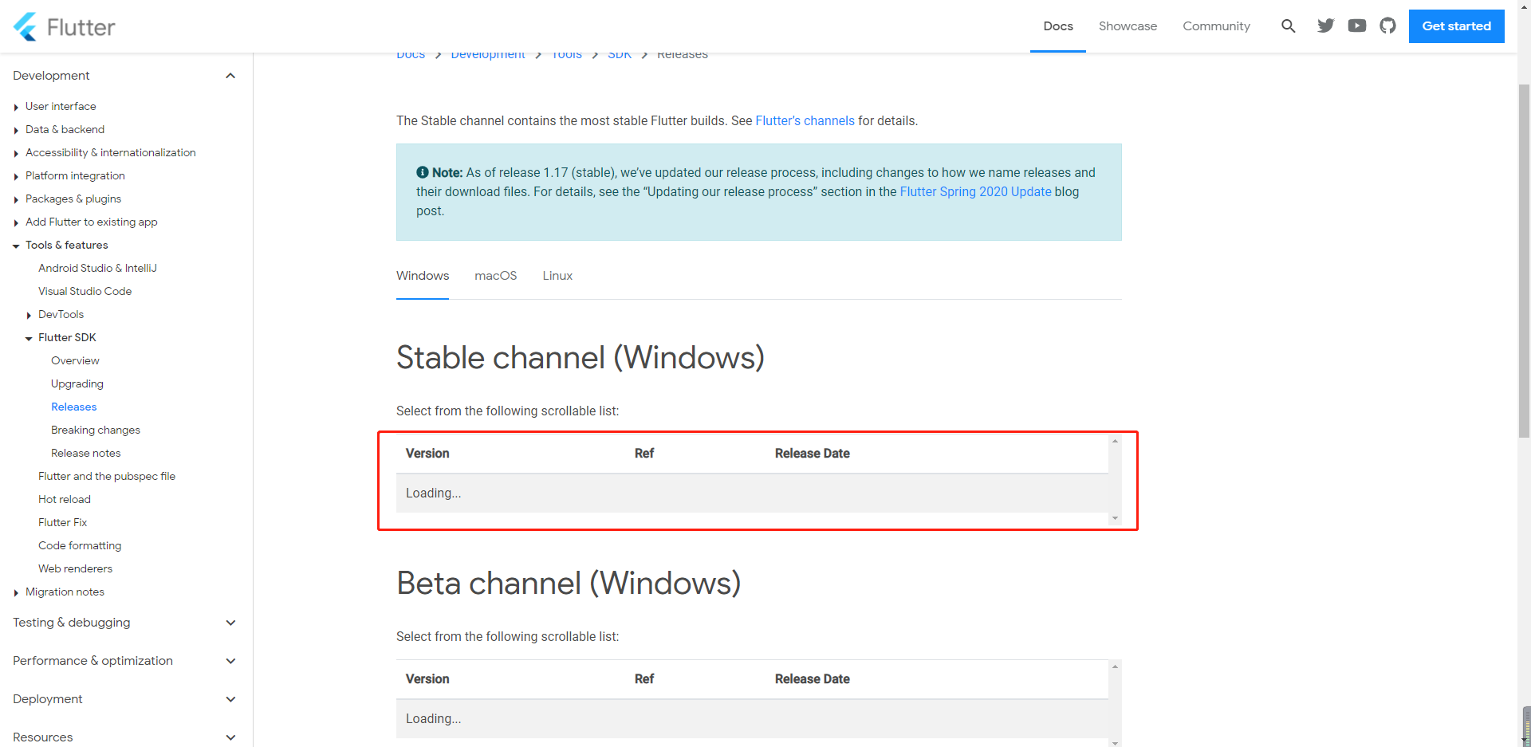Open Flutter's YouTube icon link
Image resolution: width=1531 pixels, height=747 pixels.
coord(1356,26)
